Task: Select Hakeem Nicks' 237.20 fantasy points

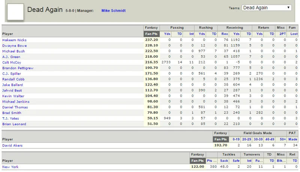Action: pos(151,40)
